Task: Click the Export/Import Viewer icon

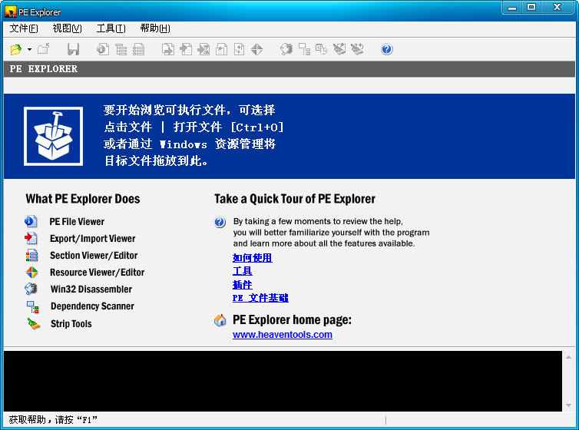Action: coord(31,238)
